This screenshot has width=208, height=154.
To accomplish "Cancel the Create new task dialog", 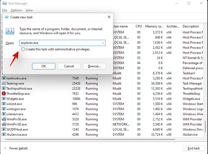I will 69,66.
